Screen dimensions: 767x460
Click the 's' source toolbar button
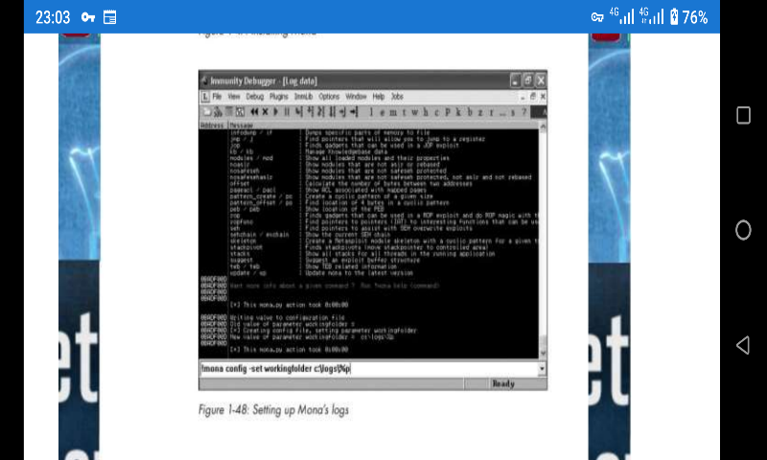[513, 112]
